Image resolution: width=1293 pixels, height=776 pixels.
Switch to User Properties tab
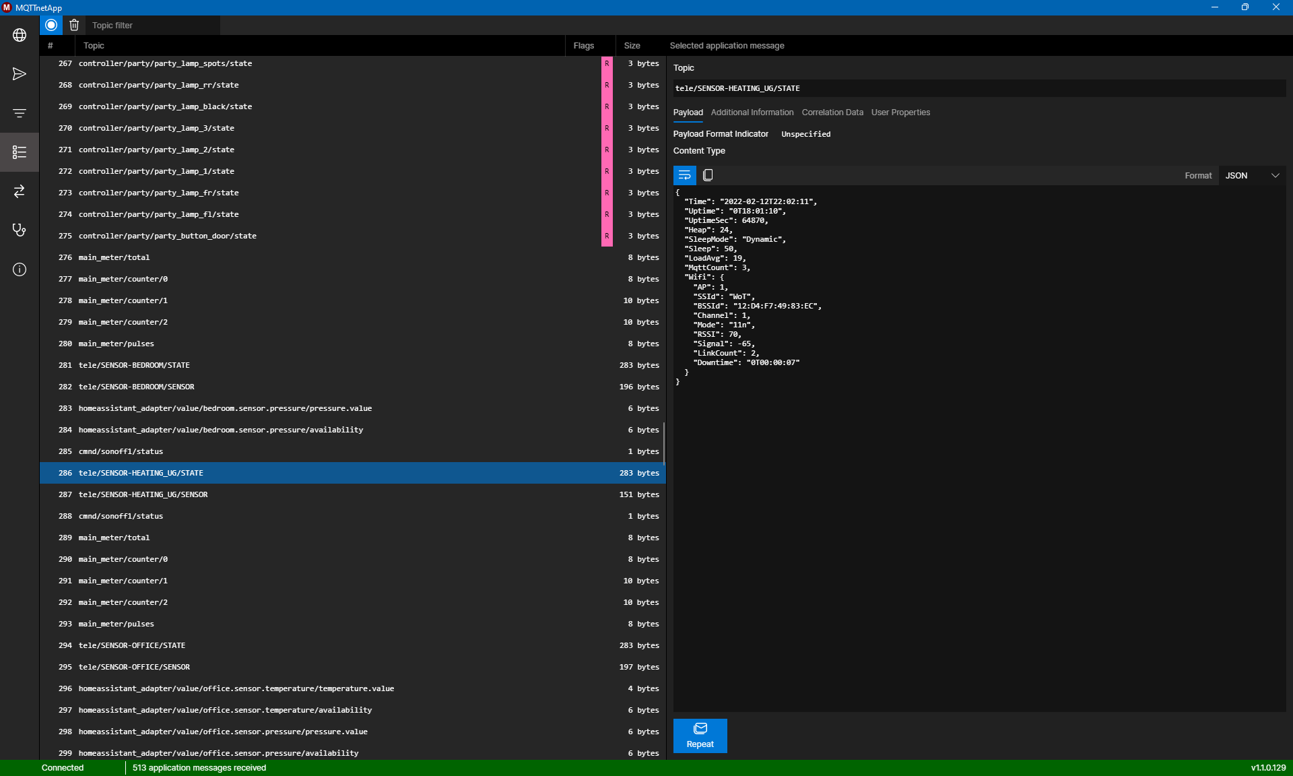(x=900, y=112)
